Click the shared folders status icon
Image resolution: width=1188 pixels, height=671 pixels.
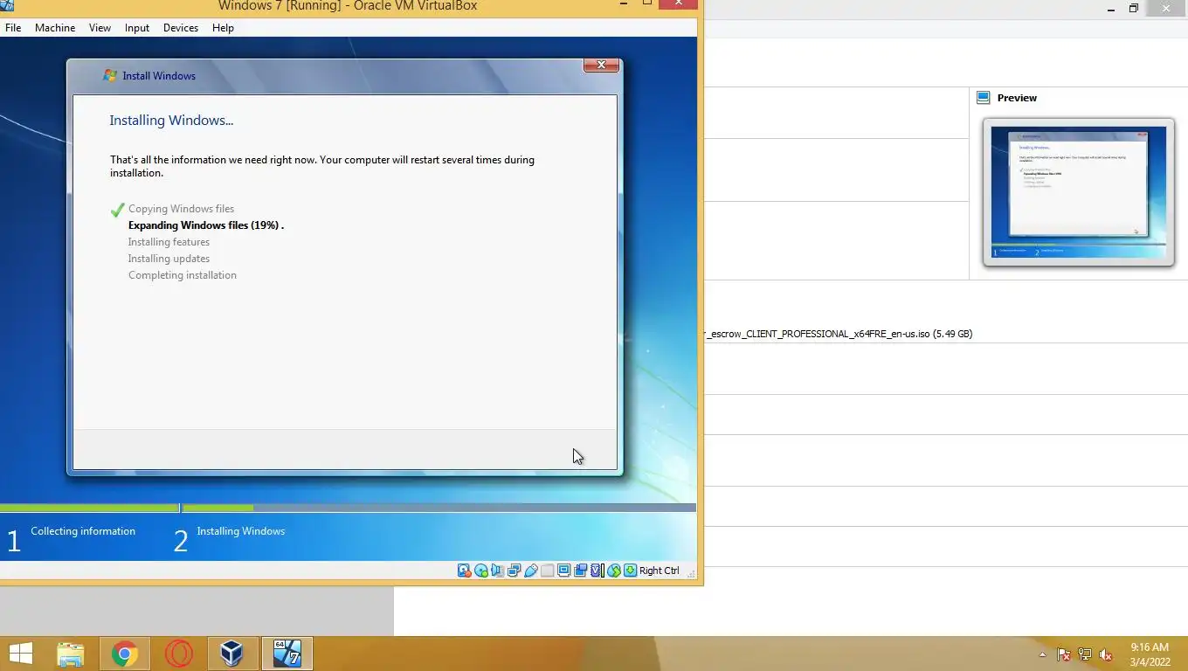click(547, 571)
